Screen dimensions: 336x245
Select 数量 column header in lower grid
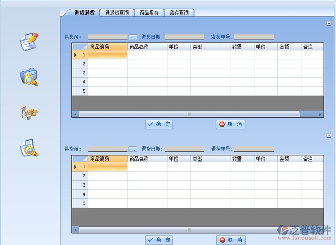pos(242,159)
